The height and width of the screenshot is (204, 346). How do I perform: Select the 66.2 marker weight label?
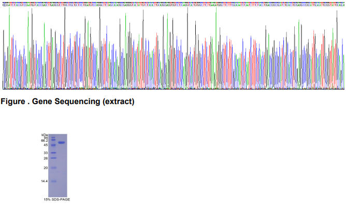click(45, 140)
